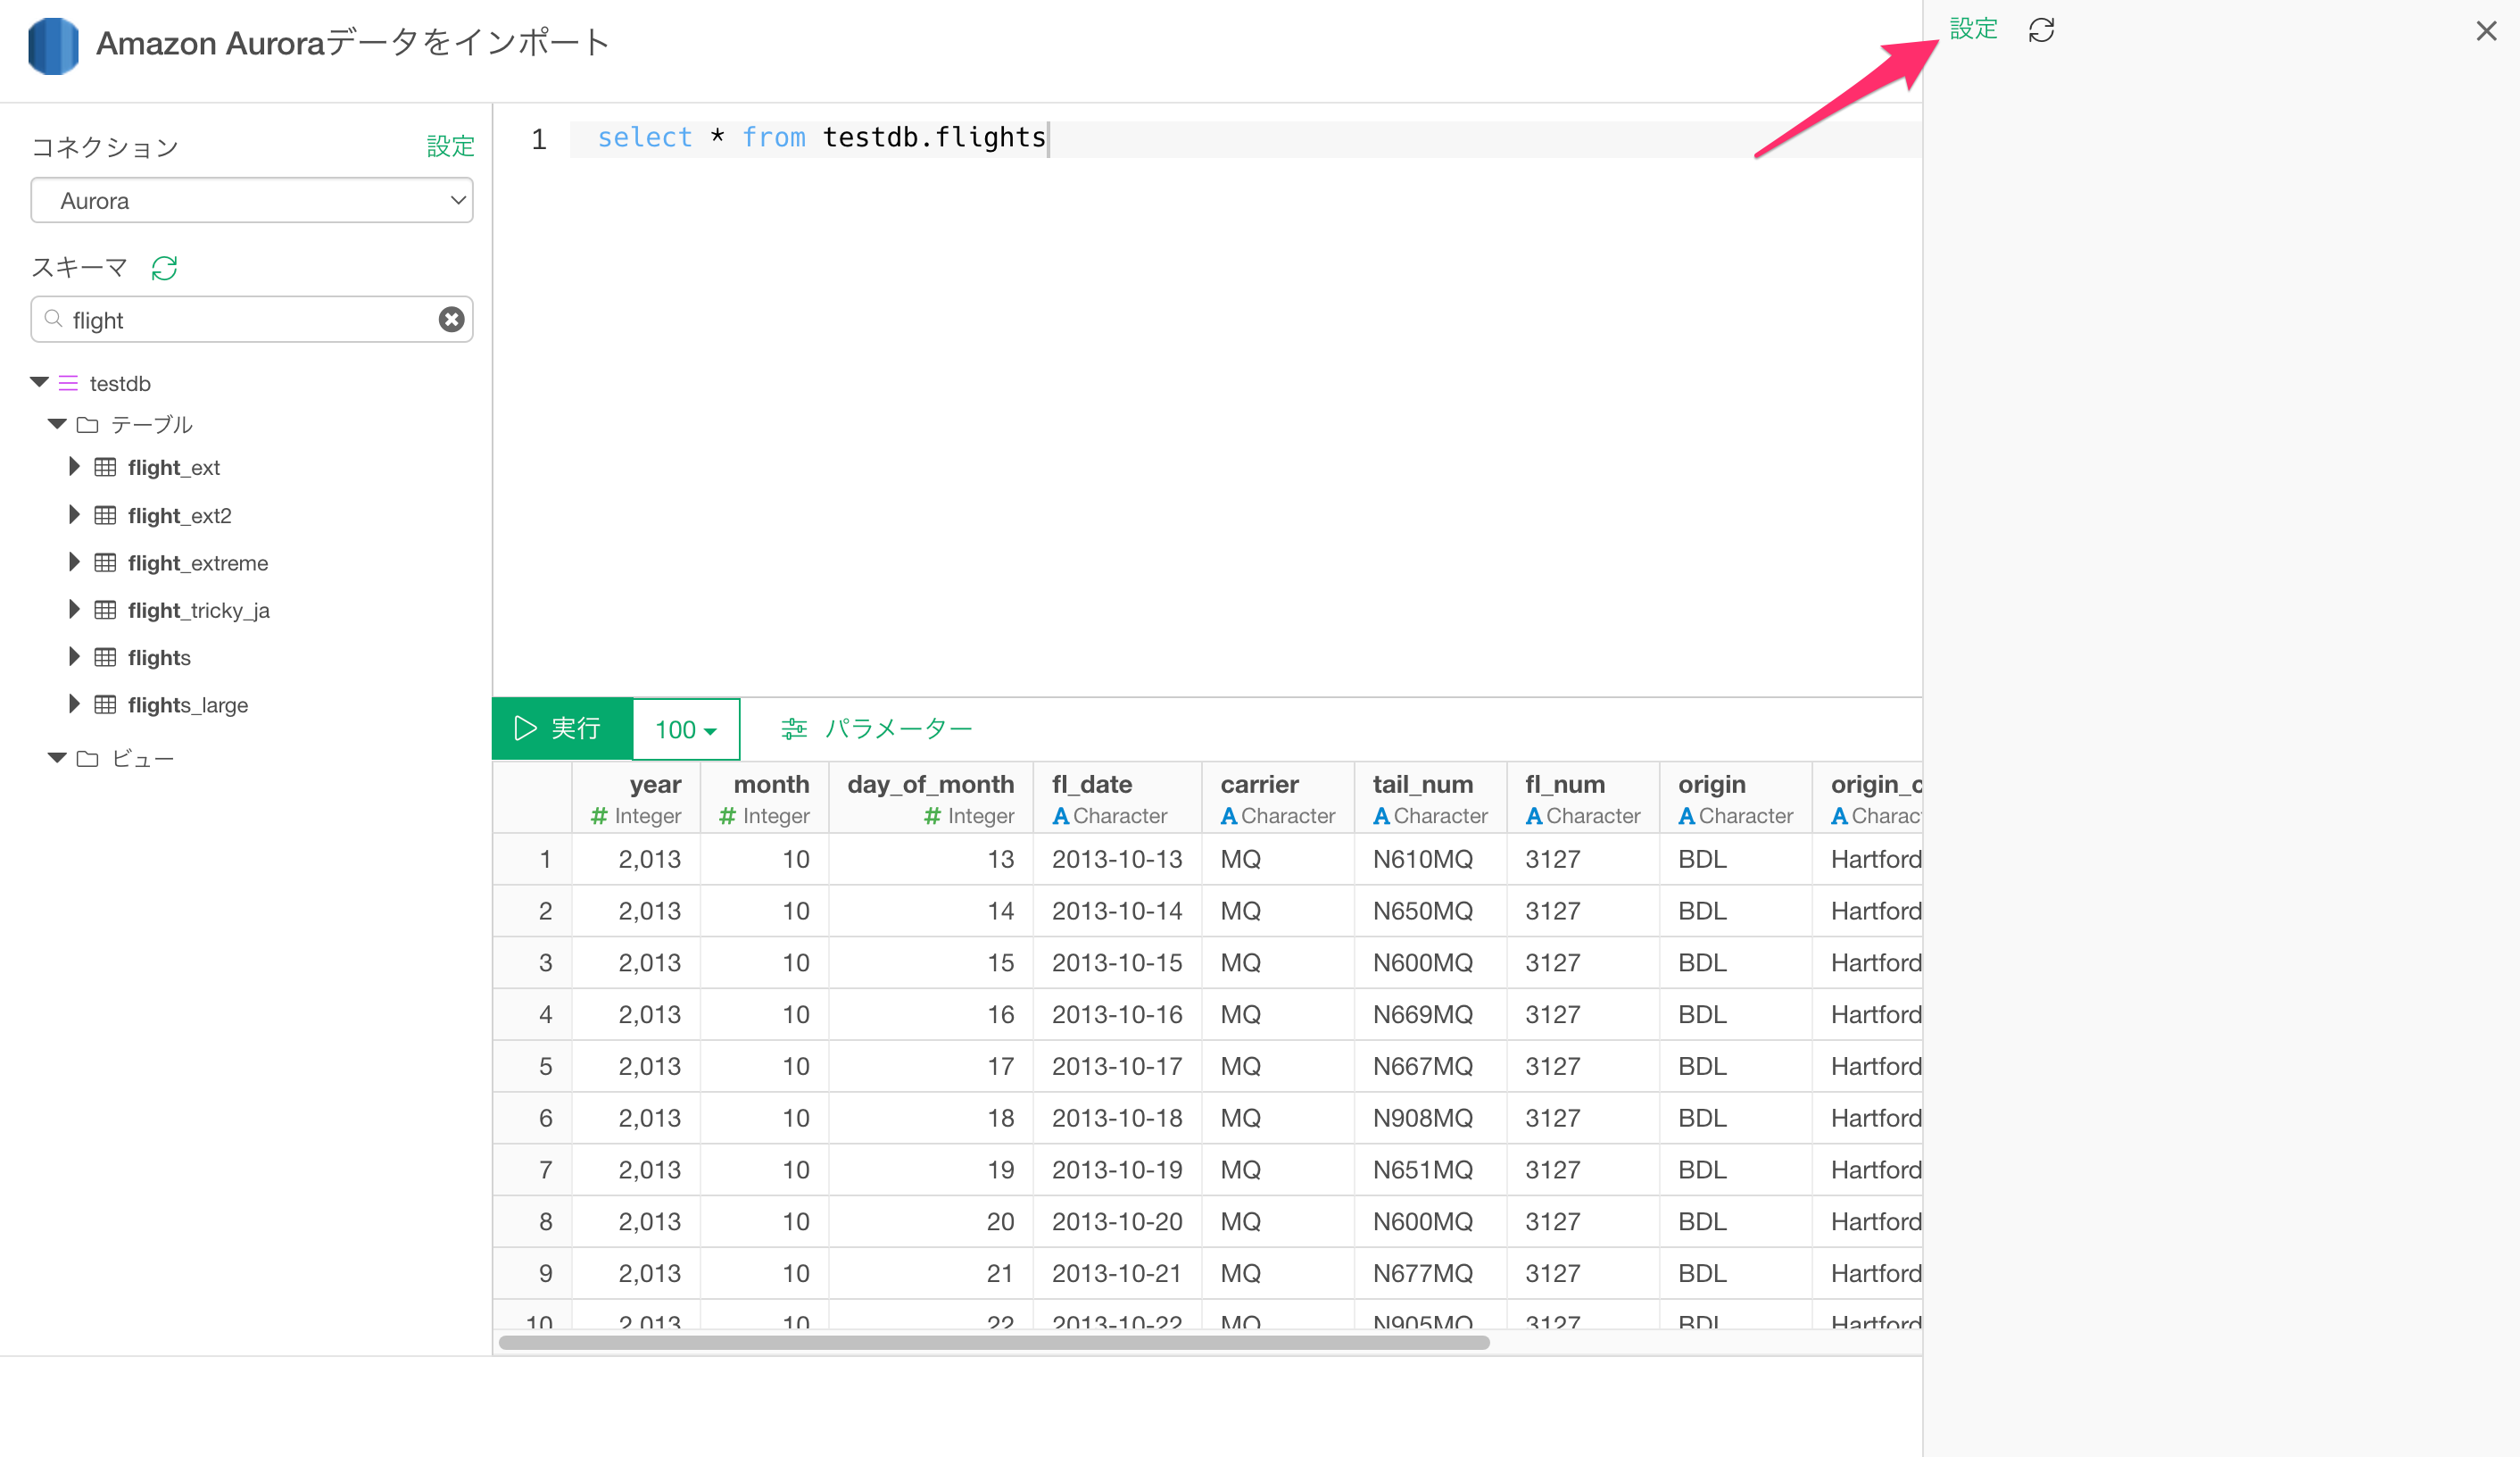
Task: Select cell 2013-10-13 in fl_date
Action: tap(1117, 859)
